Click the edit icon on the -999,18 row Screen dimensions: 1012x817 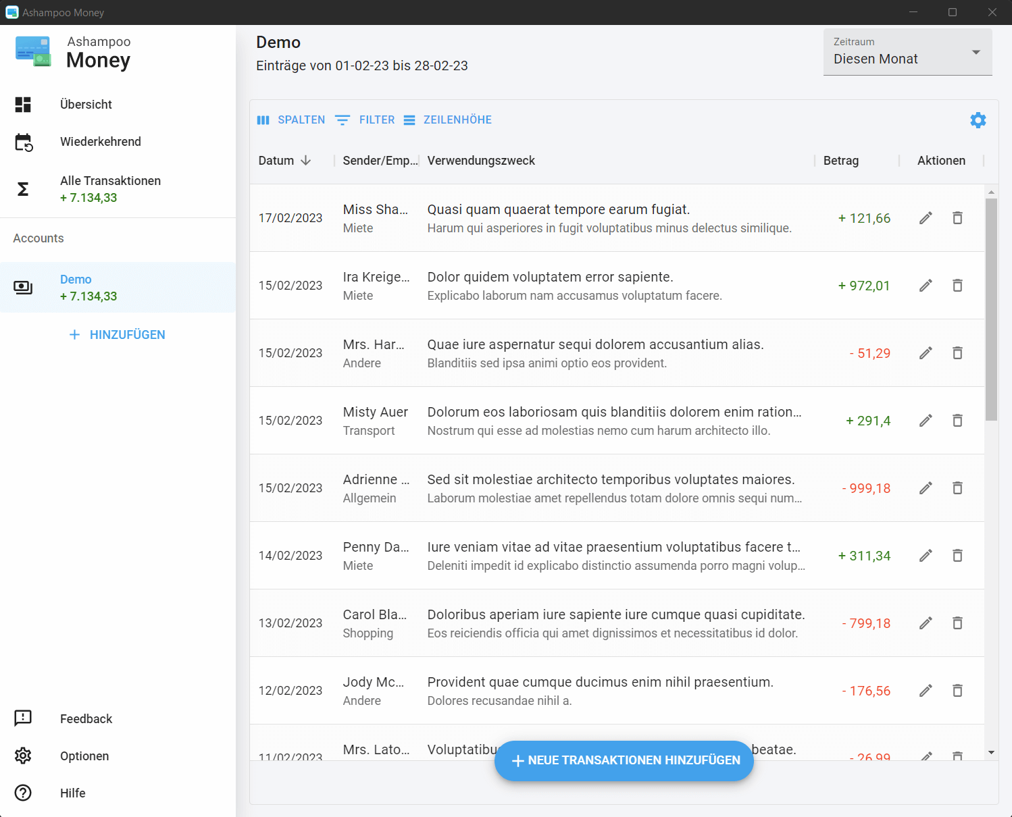[926, 488]
